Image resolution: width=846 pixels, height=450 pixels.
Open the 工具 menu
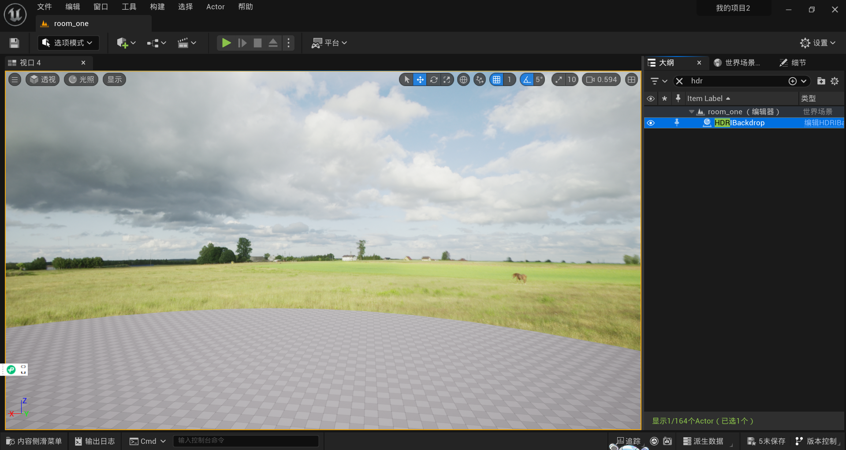tap(129, 7)
